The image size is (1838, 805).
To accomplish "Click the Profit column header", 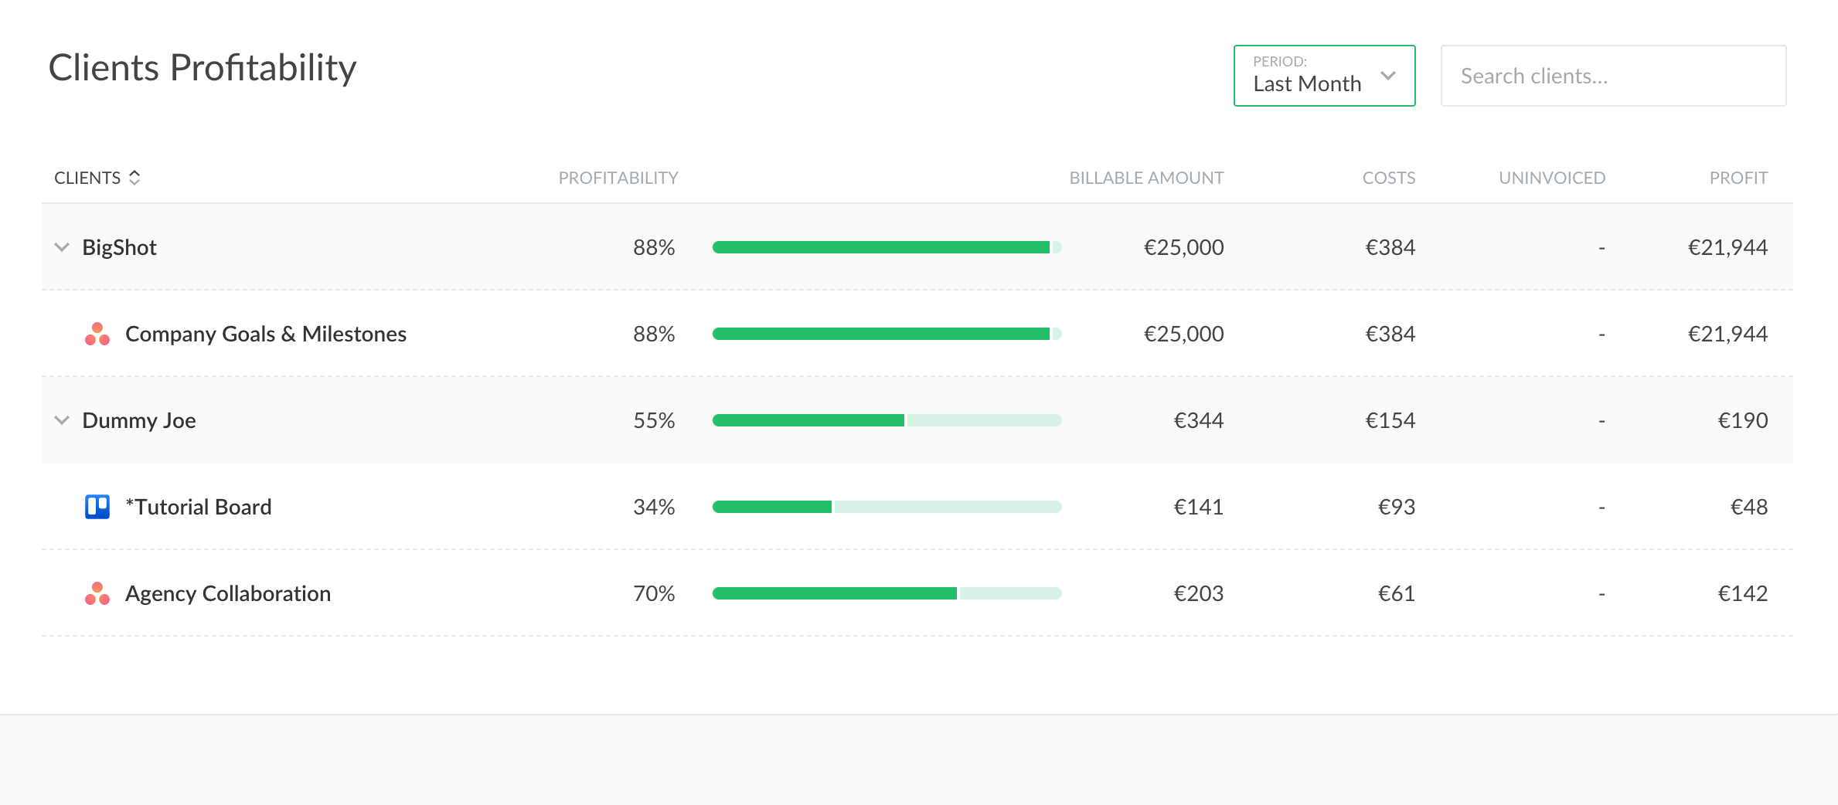I will click(x=1738, y=178).
